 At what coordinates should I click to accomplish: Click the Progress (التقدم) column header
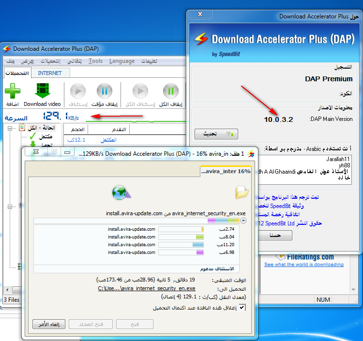pos(109,129)
